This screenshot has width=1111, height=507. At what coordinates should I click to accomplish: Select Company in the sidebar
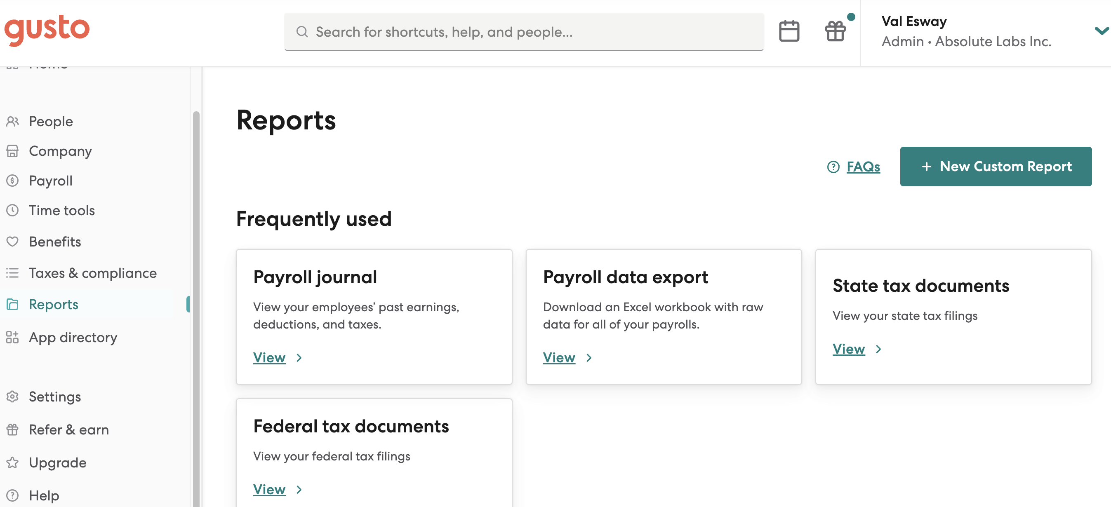point(60,151)
